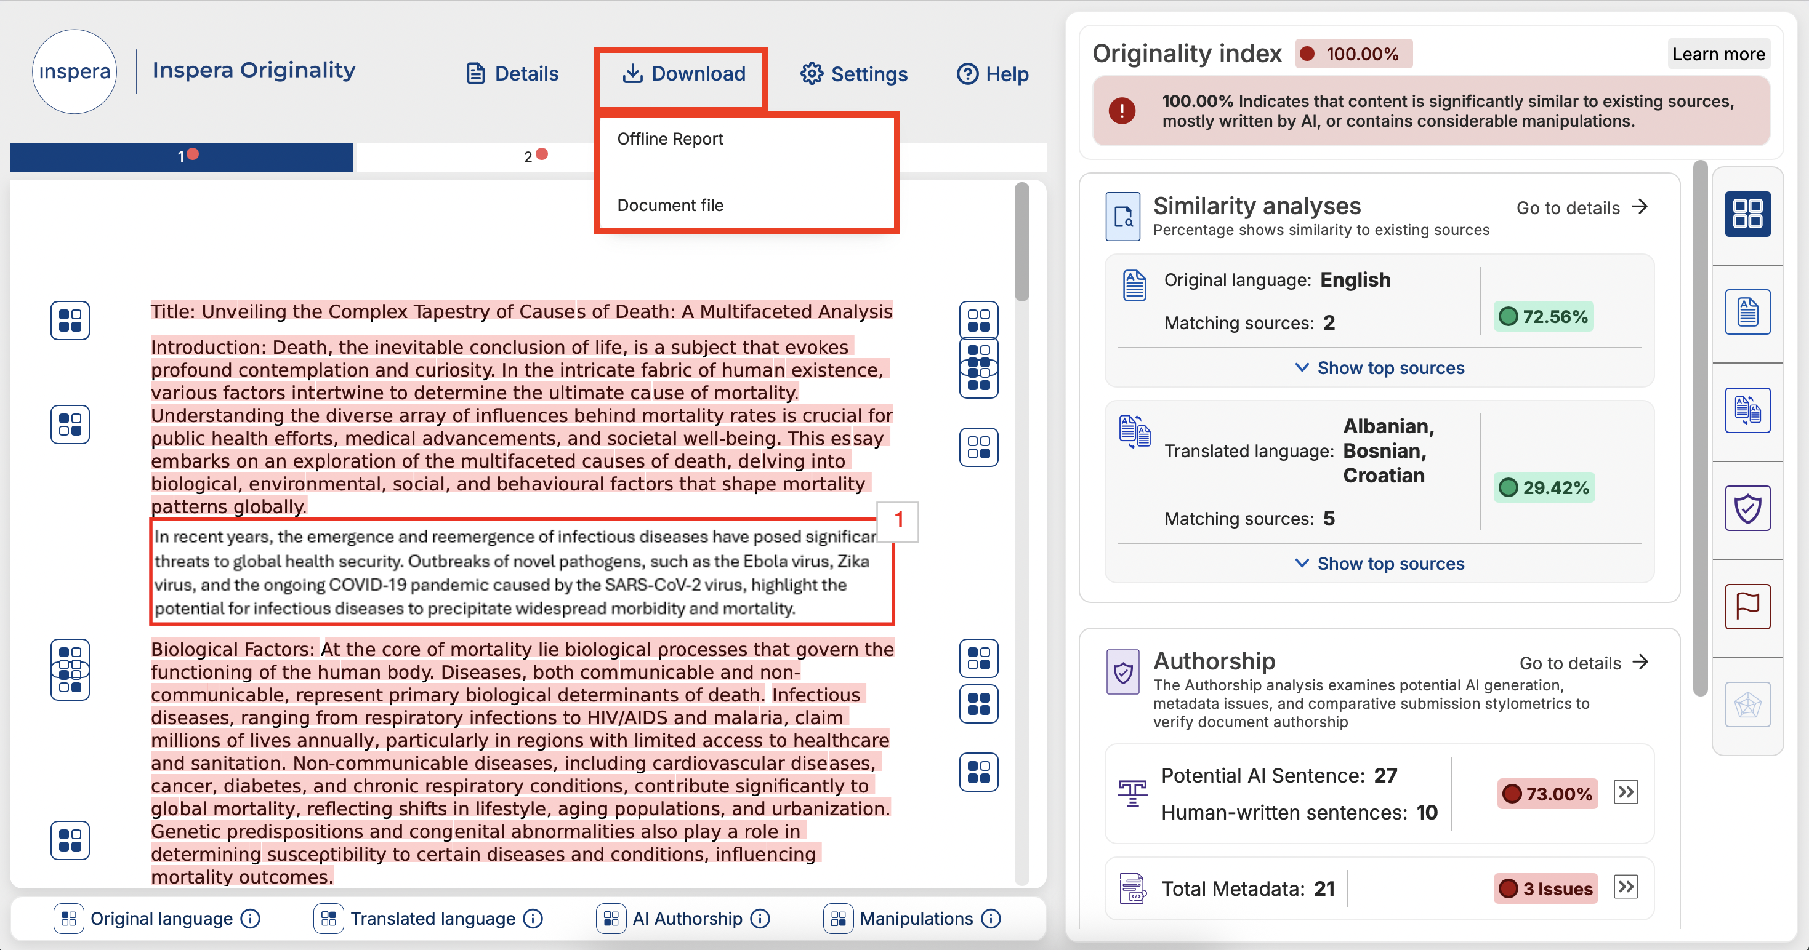Click the 72.56% similarity badge
Image resolution: width=1809 pixels, height=950 pixels.
1544,317
